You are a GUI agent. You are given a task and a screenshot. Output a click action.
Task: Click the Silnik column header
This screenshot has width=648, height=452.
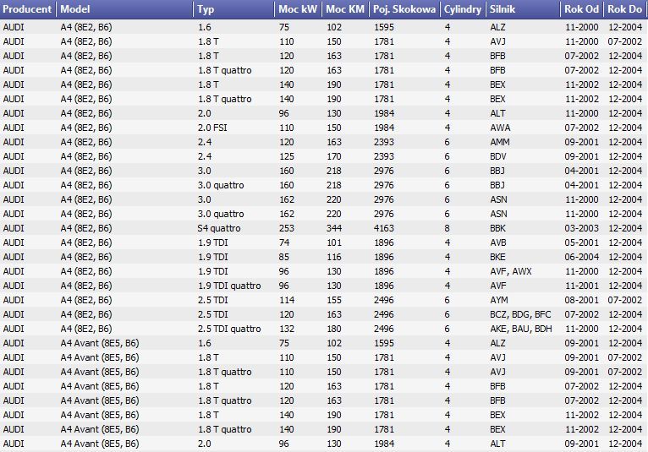tap(523, 9)
